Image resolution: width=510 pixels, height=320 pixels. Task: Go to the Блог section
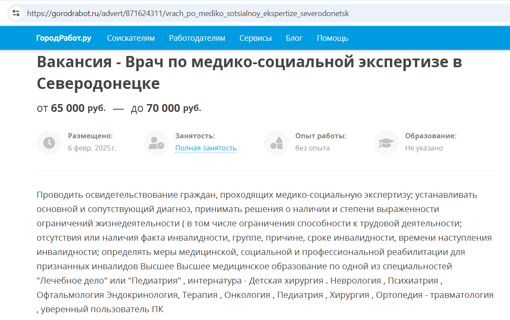click(x=294, y=38)
